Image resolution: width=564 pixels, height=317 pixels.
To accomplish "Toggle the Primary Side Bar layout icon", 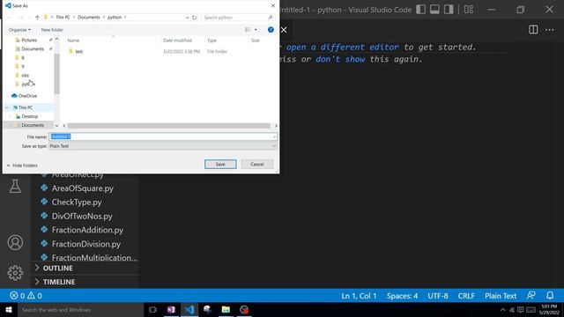I will tap(420, 10).
